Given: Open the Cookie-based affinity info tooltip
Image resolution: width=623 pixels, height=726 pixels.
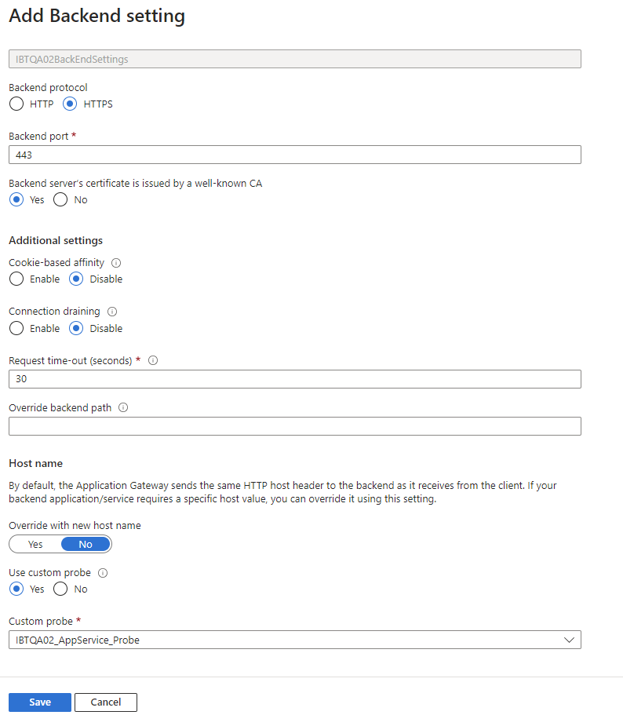Looking at the screenshot, I should coord(115,262).
